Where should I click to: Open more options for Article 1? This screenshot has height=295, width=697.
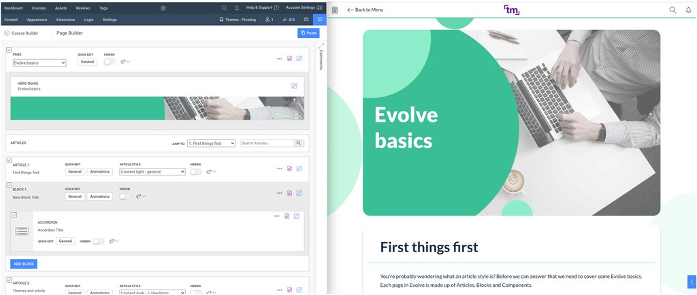(x=279, y=169)
